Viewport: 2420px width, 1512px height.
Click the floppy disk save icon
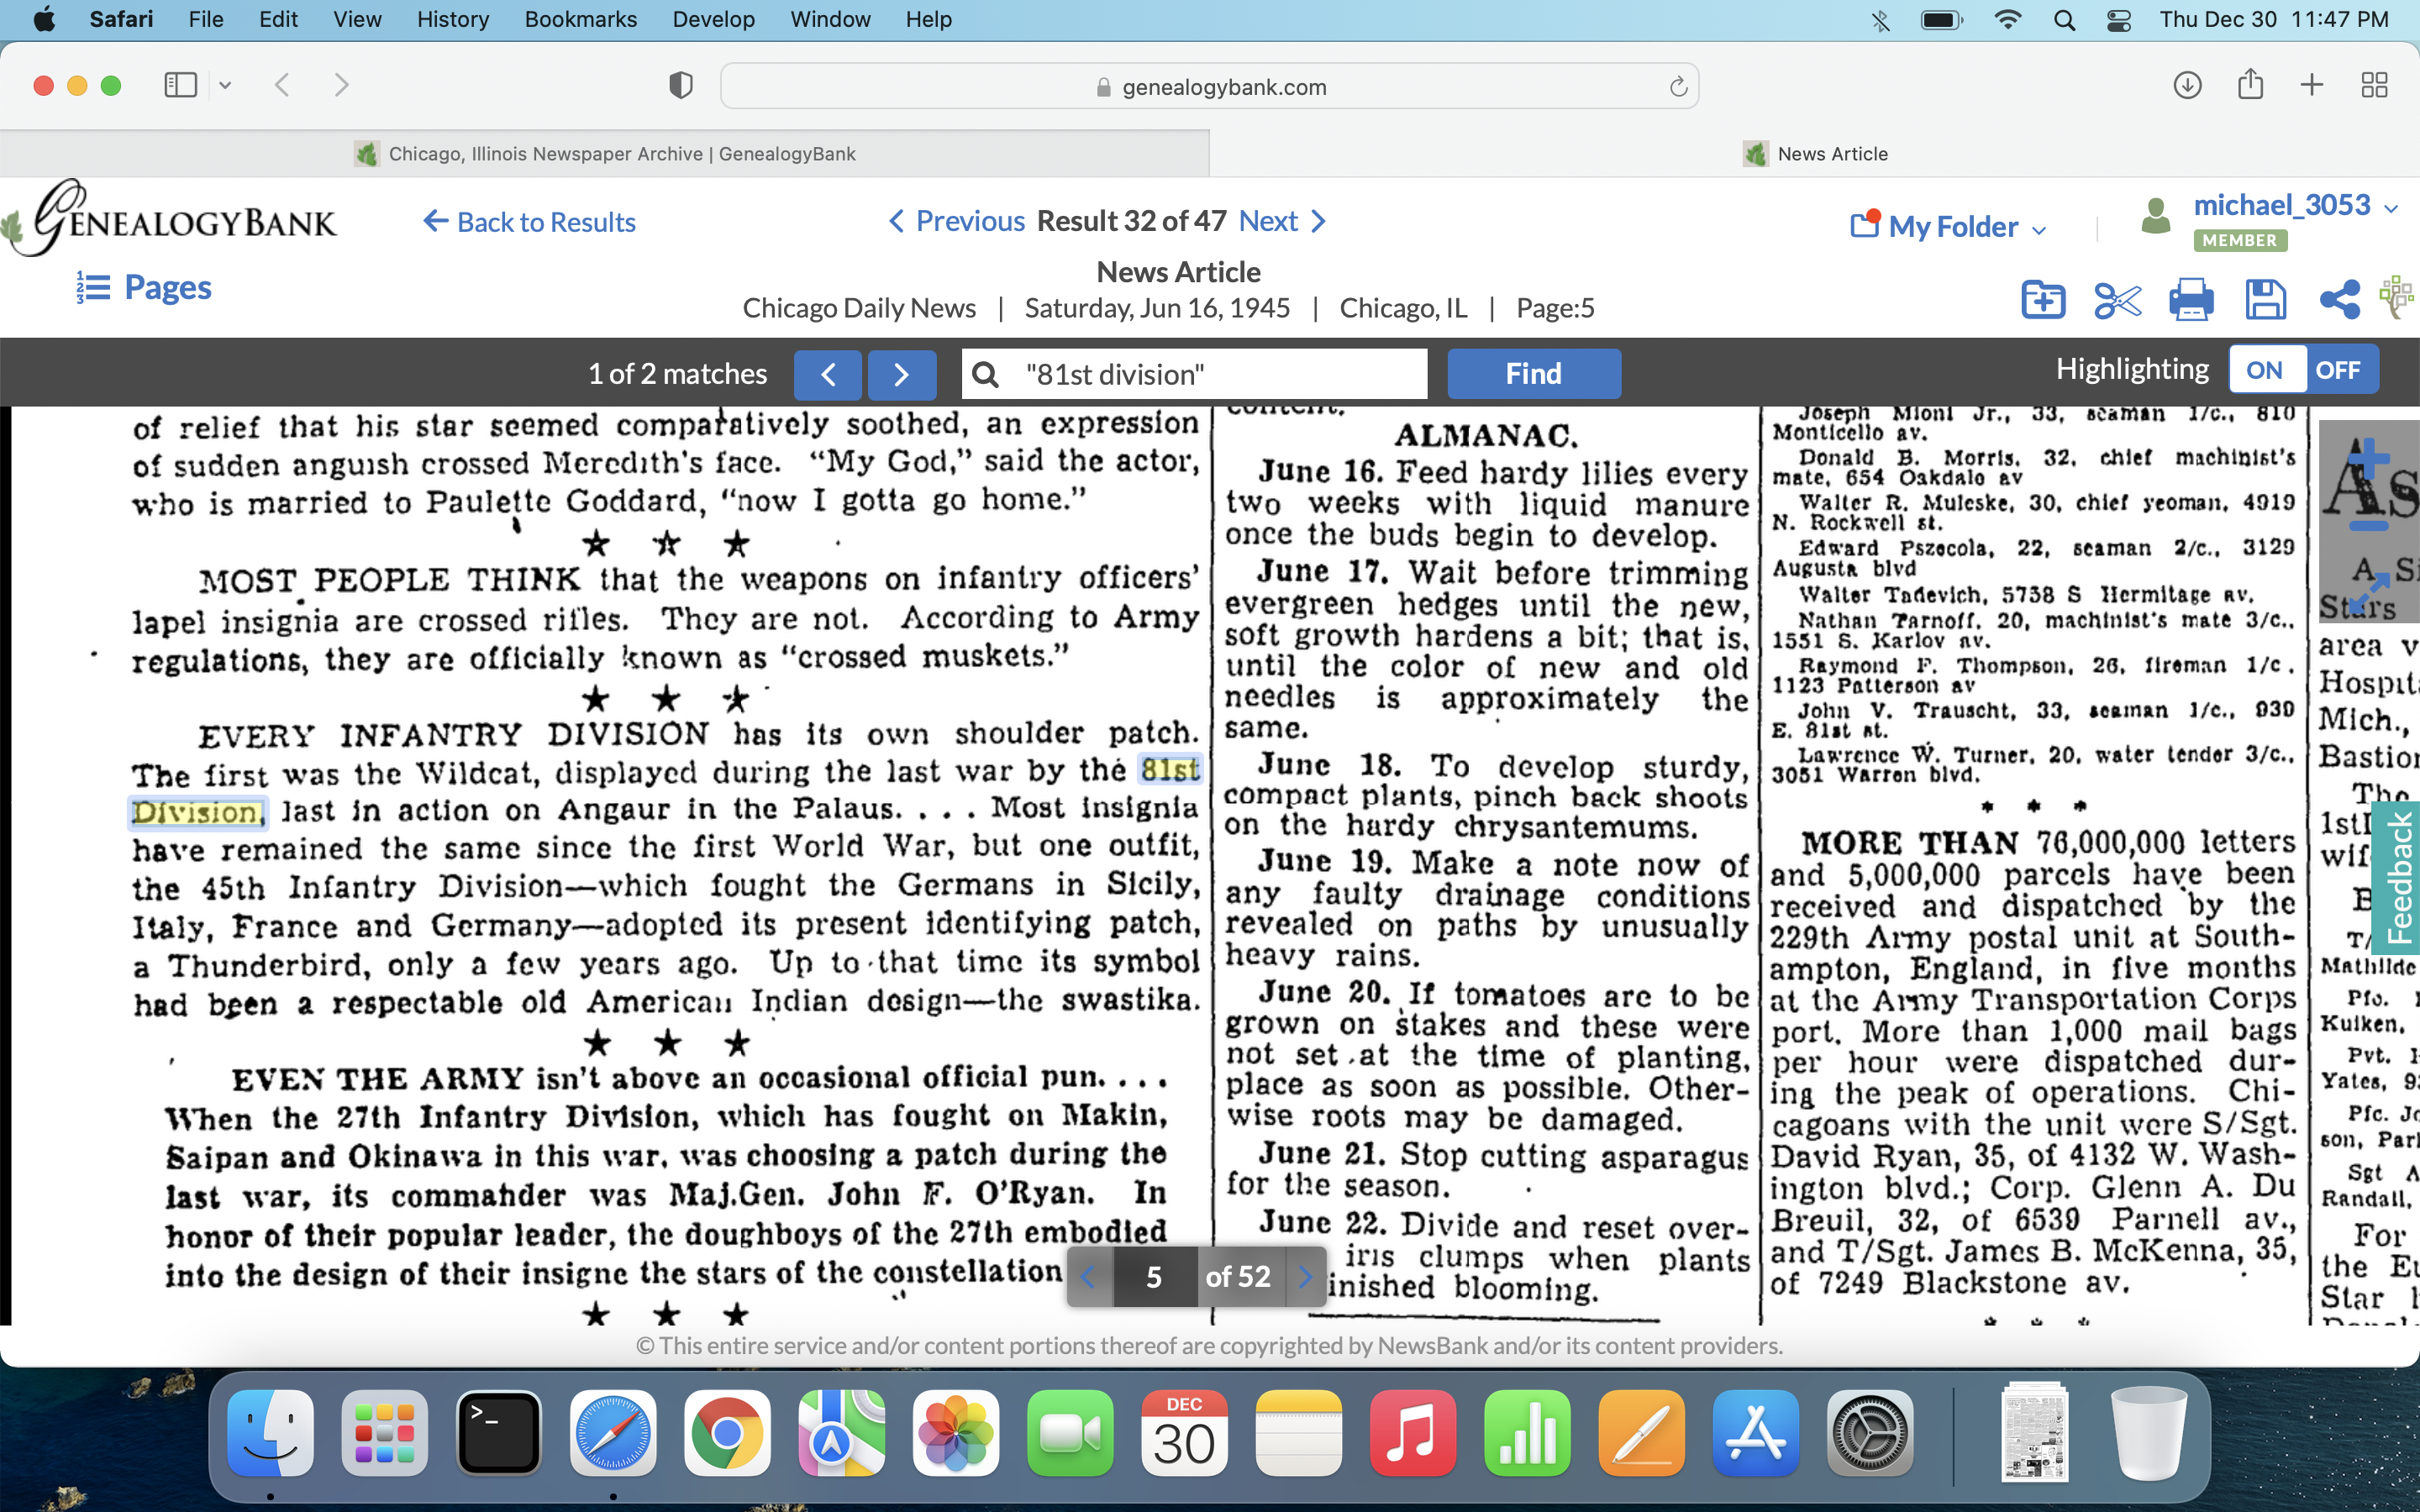click(2265, 300)
